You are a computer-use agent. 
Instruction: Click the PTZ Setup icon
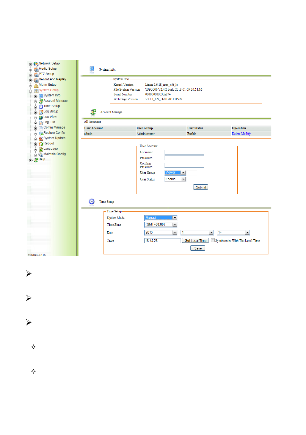[36, 74]
